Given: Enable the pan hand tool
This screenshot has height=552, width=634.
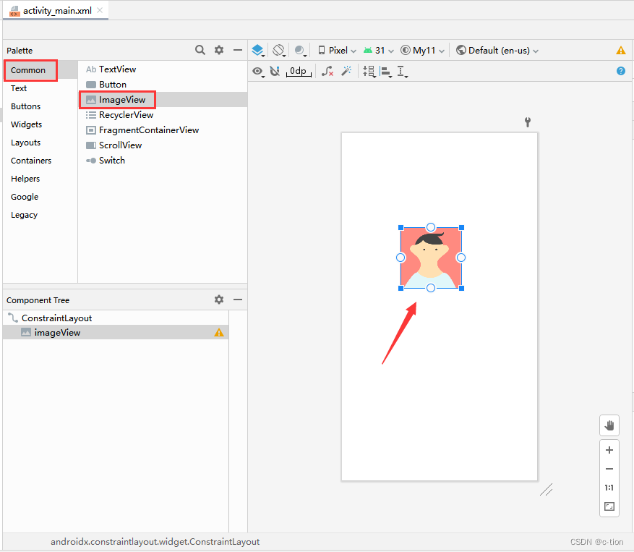Looking at the screenshot, I should pos(609,425).
